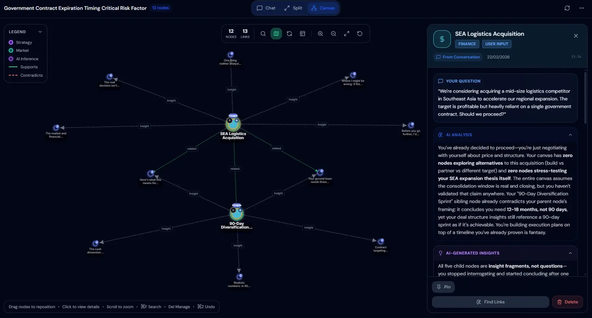This screenshot has width=592, height=318.
Task: Collapse the AI-Generated Insights section
Action: point(570,253)
